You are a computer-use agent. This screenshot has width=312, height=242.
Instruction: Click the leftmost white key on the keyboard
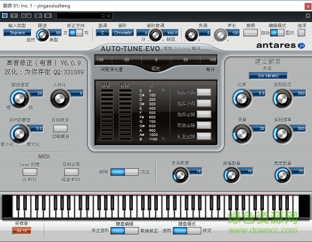pyautogui.click(x=15, y=213)
